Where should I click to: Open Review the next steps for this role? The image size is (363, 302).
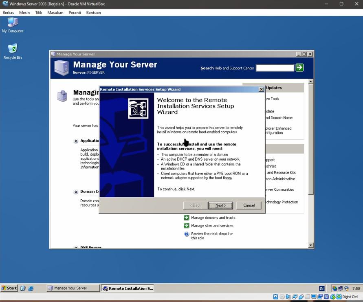coord(212,236)
